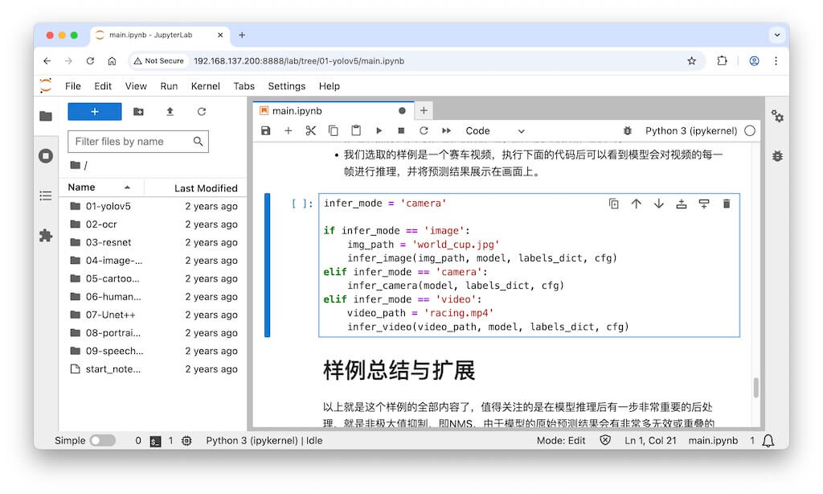Image resolution: width=823 pixels, height=494 pixels.
Task: Delete the active cell with trash icon
Action: pos(727,204)
